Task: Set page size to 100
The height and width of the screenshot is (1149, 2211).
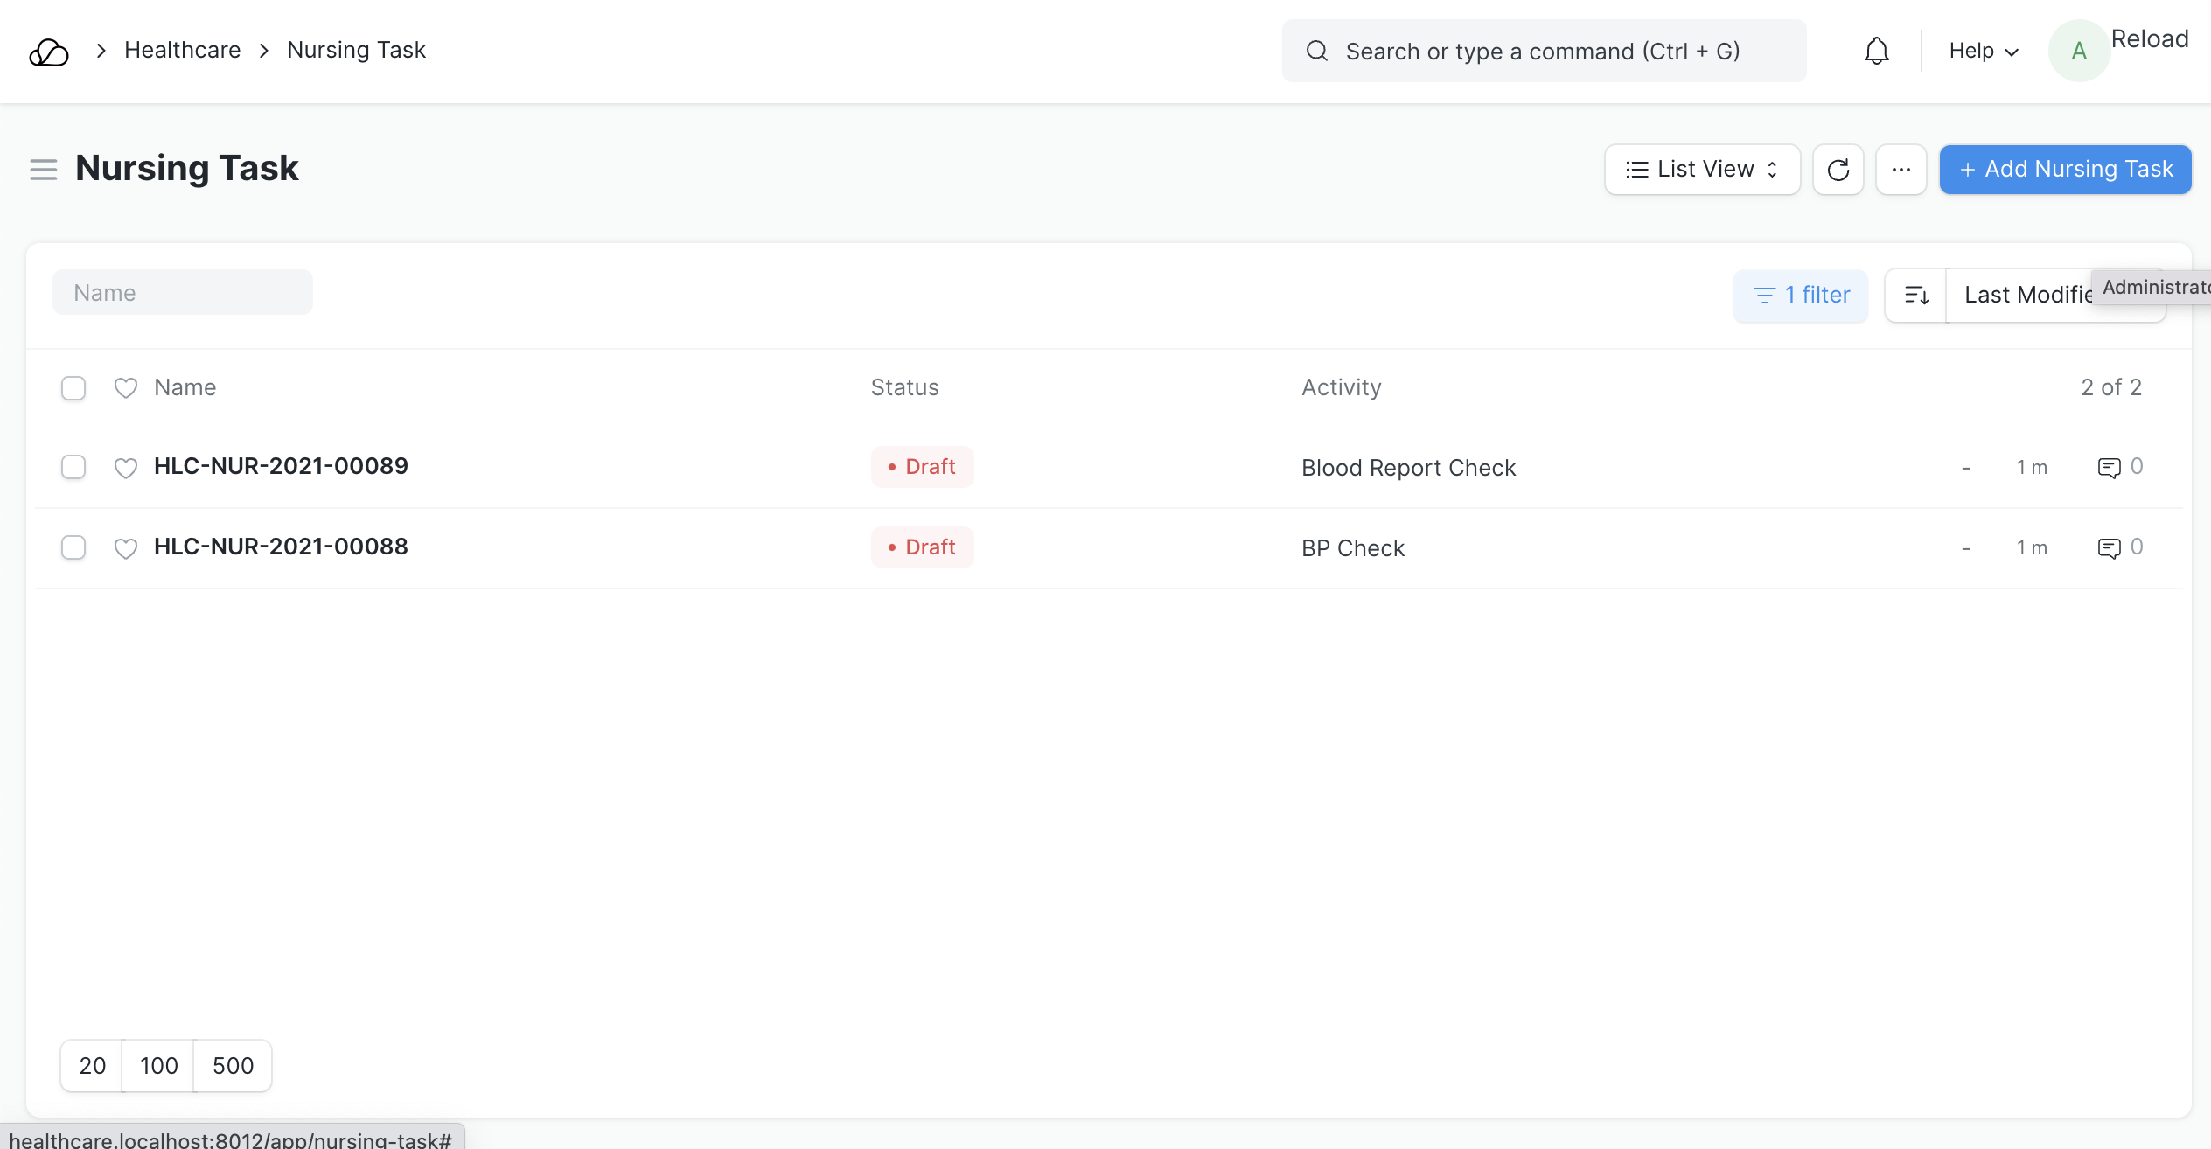Action: (158, 1065)
